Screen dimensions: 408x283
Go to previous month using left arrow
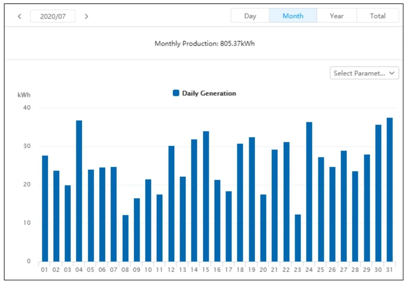(x=20, y=16)
